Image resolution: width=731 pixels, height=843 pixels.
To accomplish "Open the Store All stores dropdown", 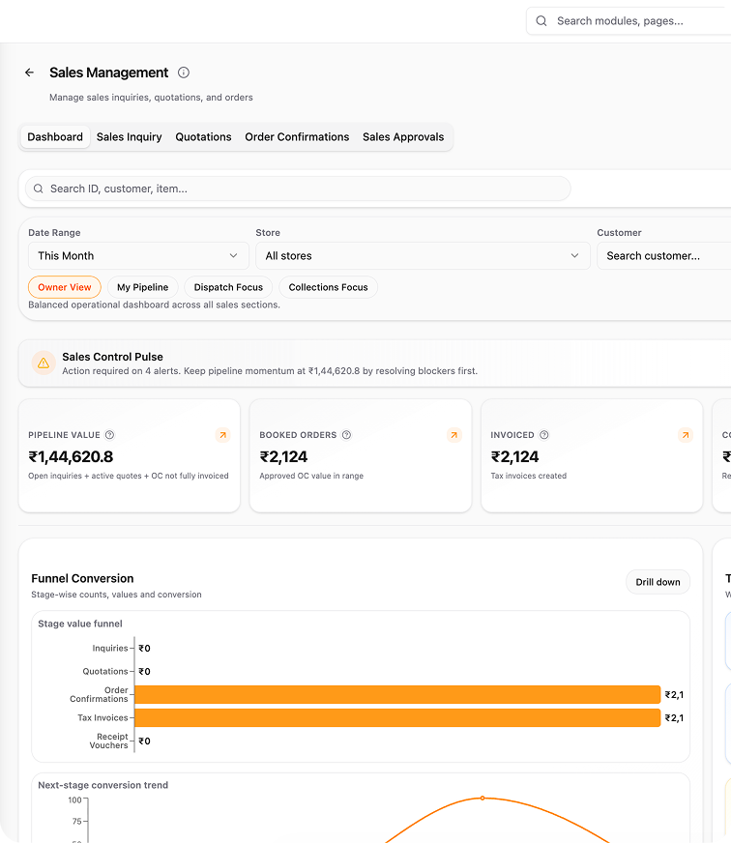I will click(x=423, y=256).
